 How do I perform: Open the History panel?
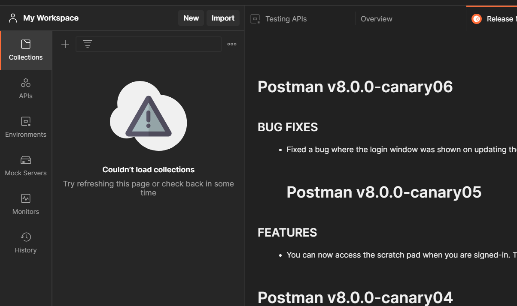[x=25, y=243]
